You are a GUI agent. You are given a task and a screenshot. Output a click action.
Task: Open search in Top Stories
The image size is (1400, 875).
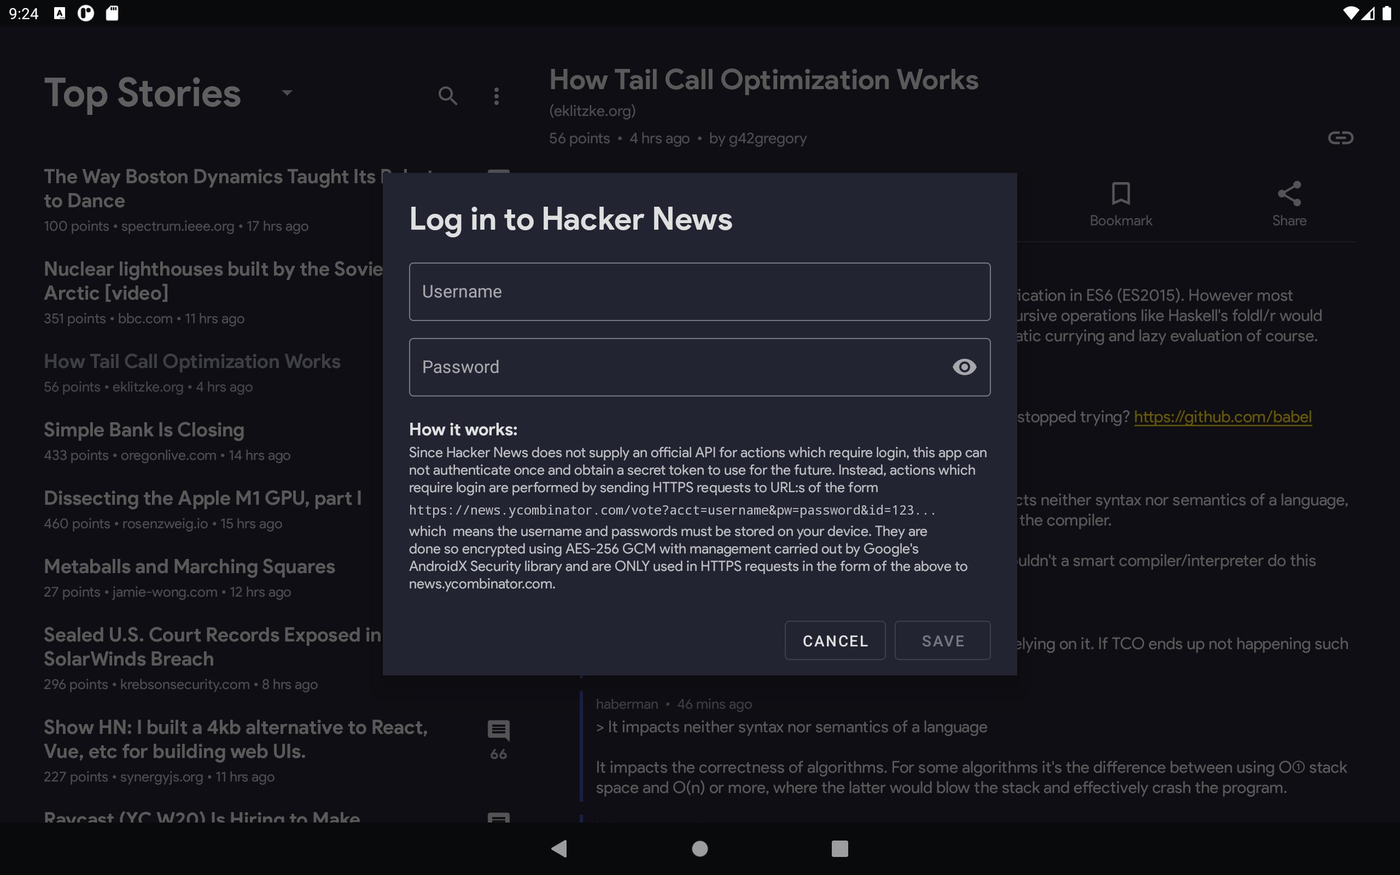click(x=448, y=96)
